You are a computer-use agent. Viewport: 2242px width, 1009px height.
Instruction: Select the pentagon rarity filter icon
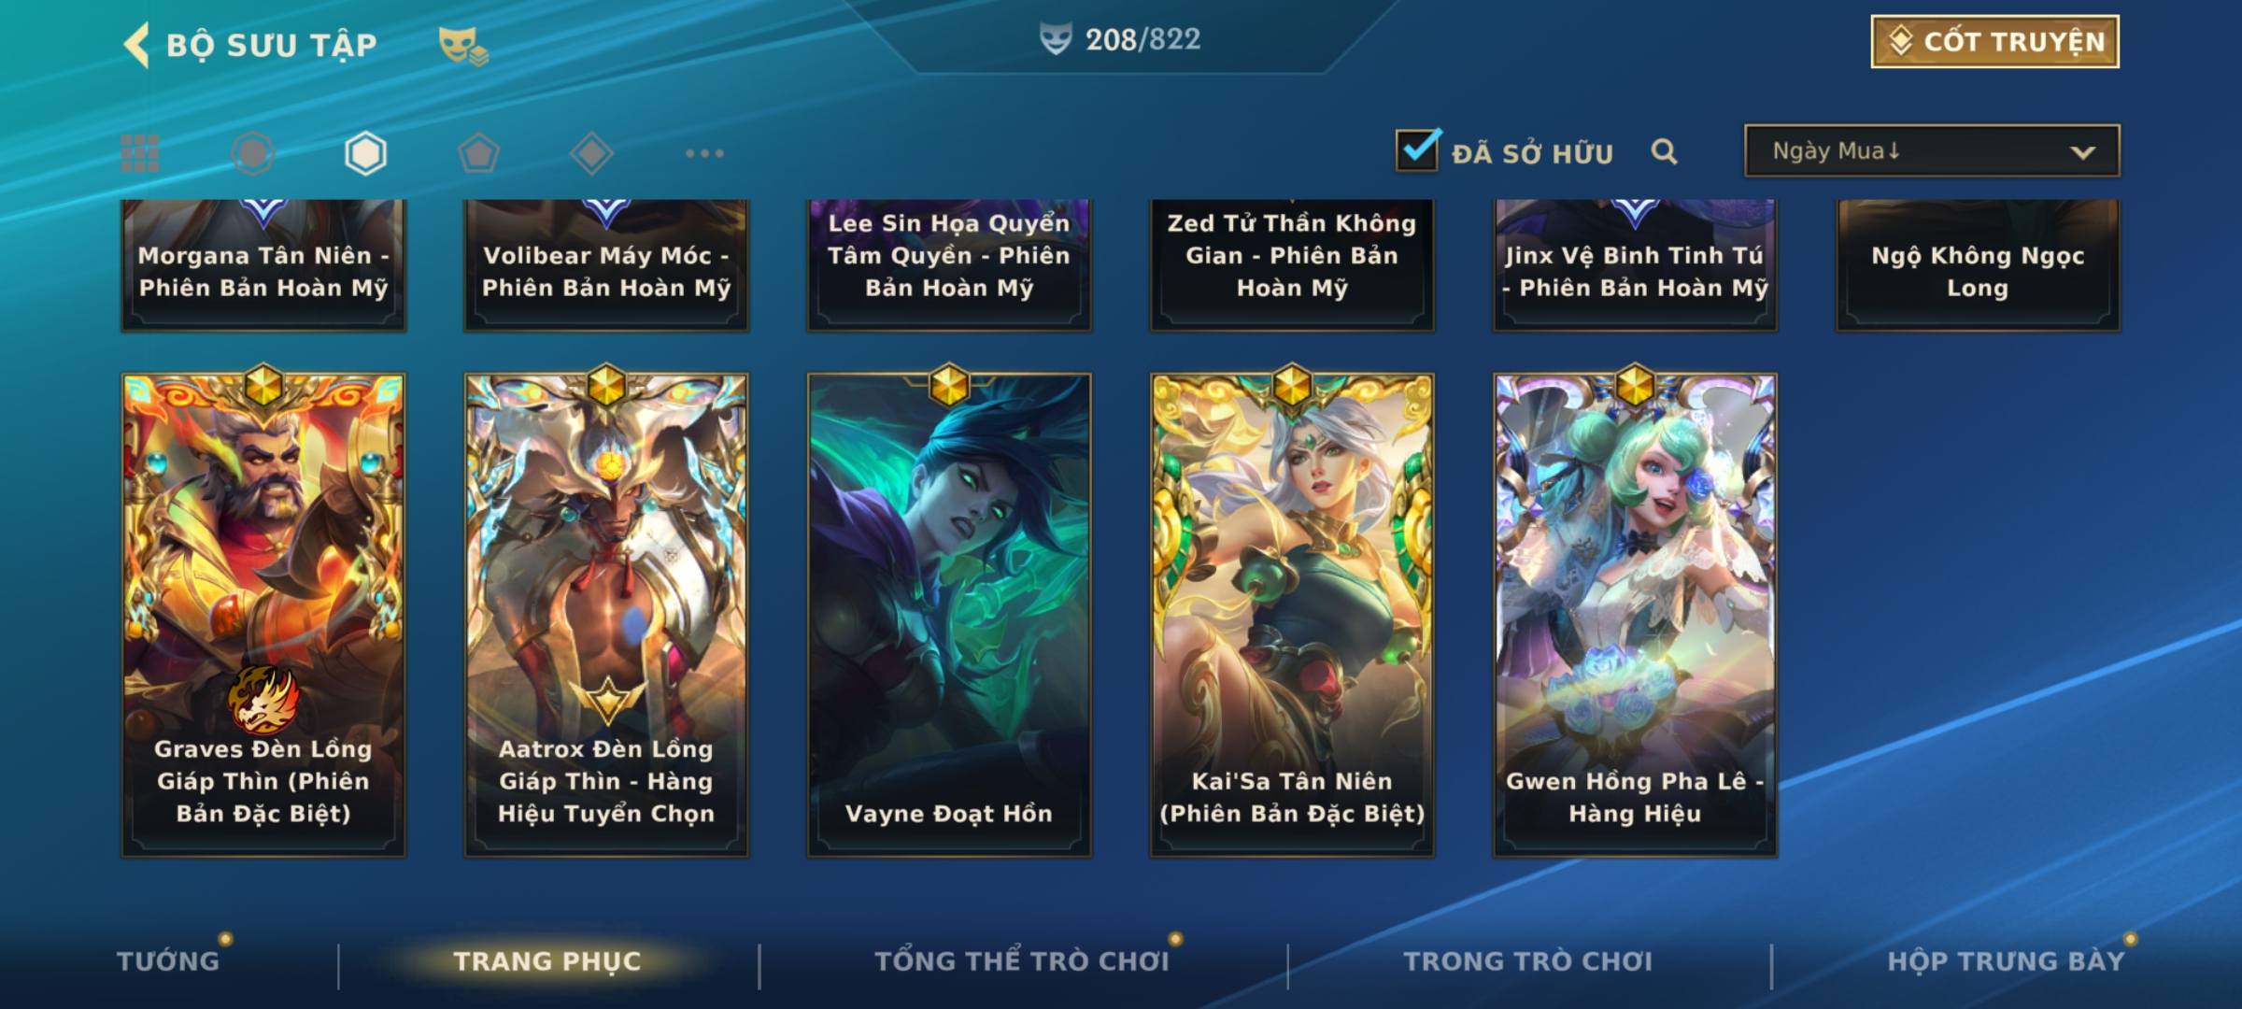(x=478, y=153)
